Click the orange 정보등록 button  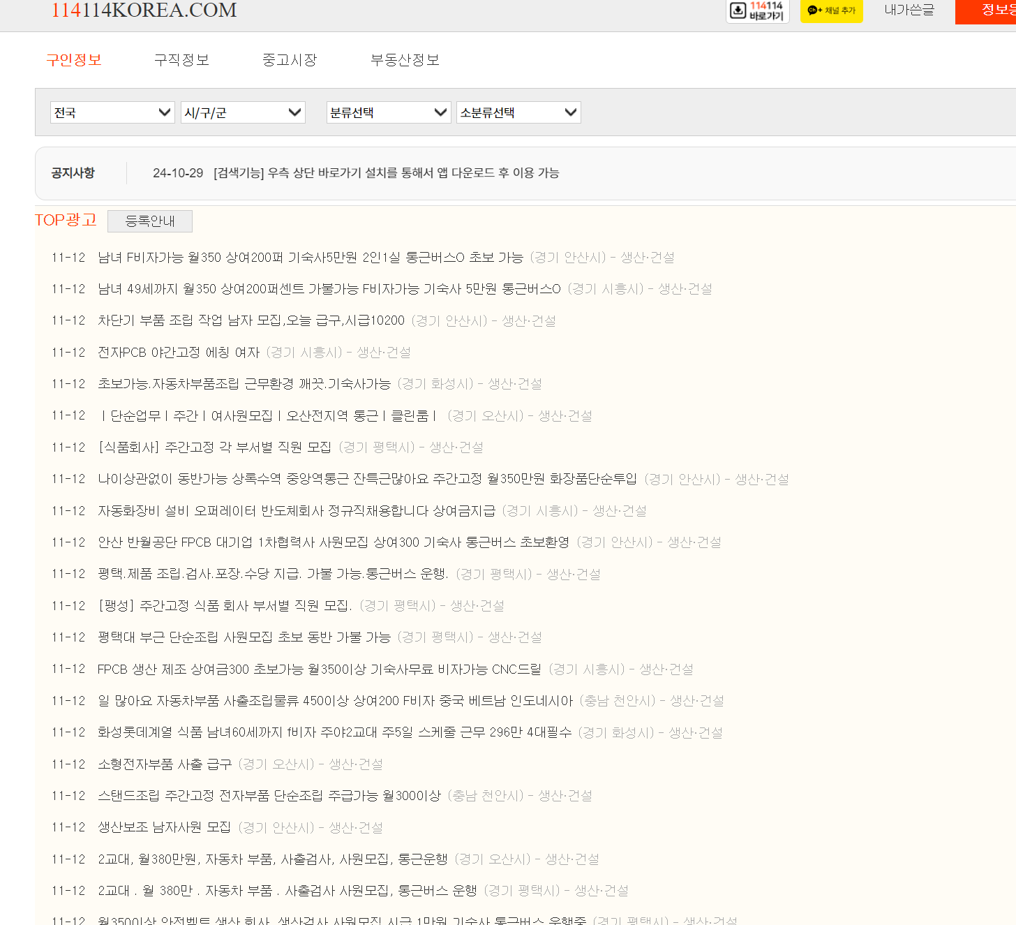pos(985,11)
